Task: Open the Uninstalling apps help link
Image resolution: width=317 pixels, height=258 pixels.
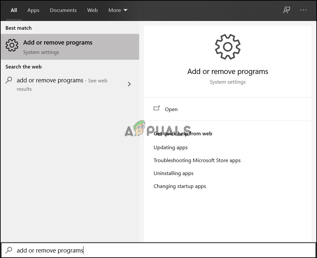Action: coord(174,173)
